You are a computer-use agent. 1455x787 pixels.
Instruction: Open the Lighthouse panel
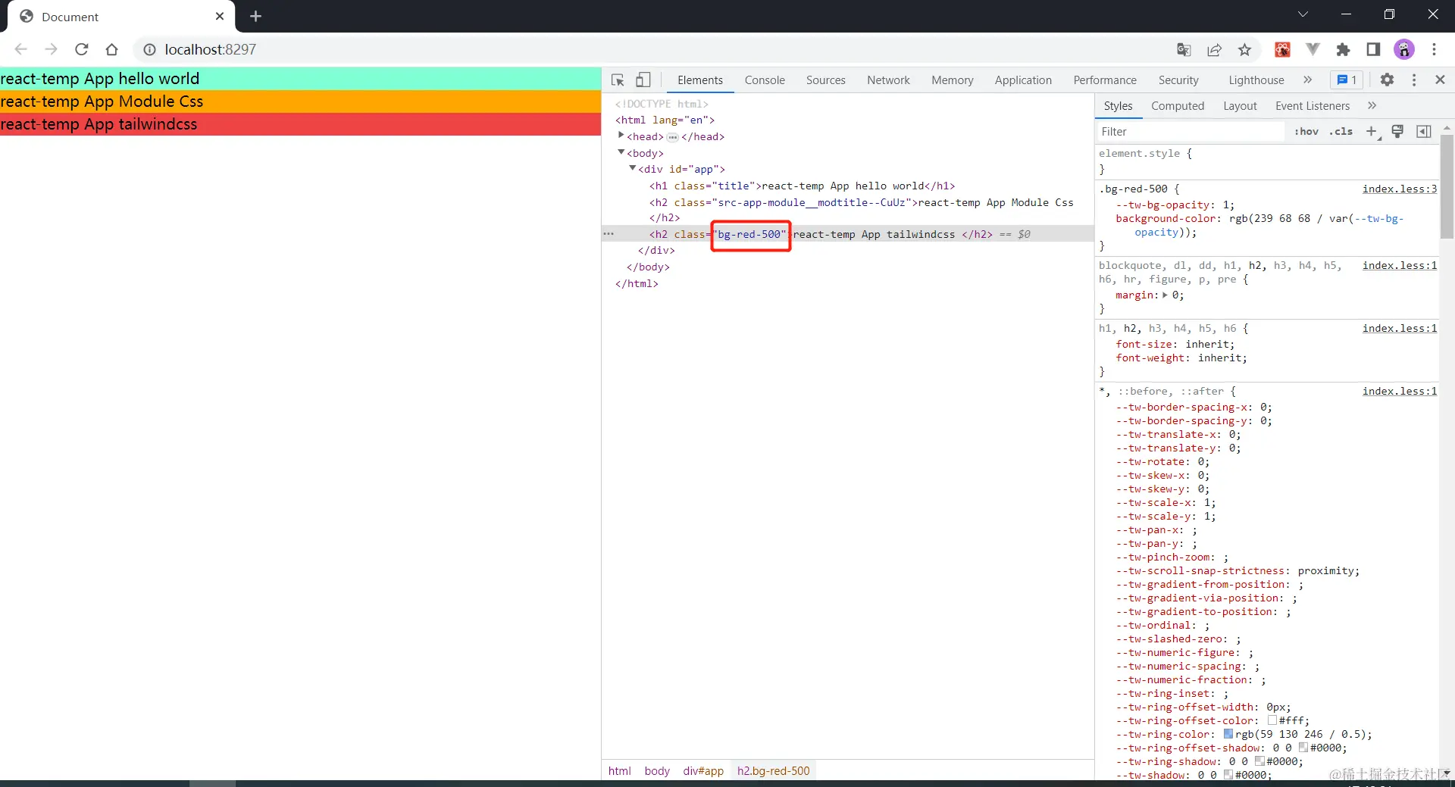click(x=1256, y=80)
